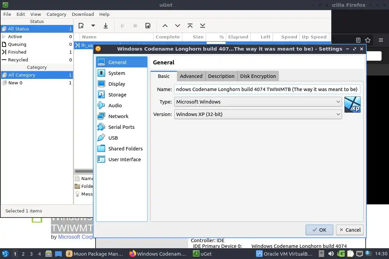Viewport: 389px width, 259px height.
Task: Open uGet Help menu
Action: (104, 15)
